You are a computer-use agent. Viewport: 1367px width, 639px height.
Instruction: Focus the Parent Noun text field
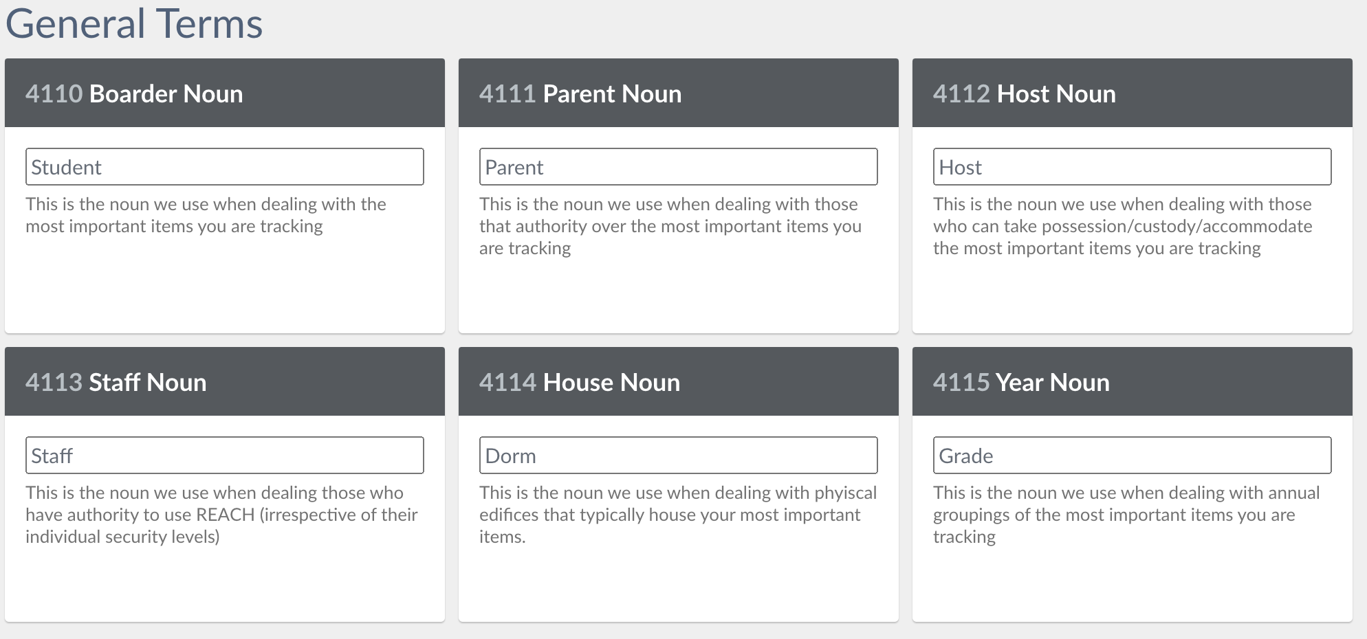[678, 167]
